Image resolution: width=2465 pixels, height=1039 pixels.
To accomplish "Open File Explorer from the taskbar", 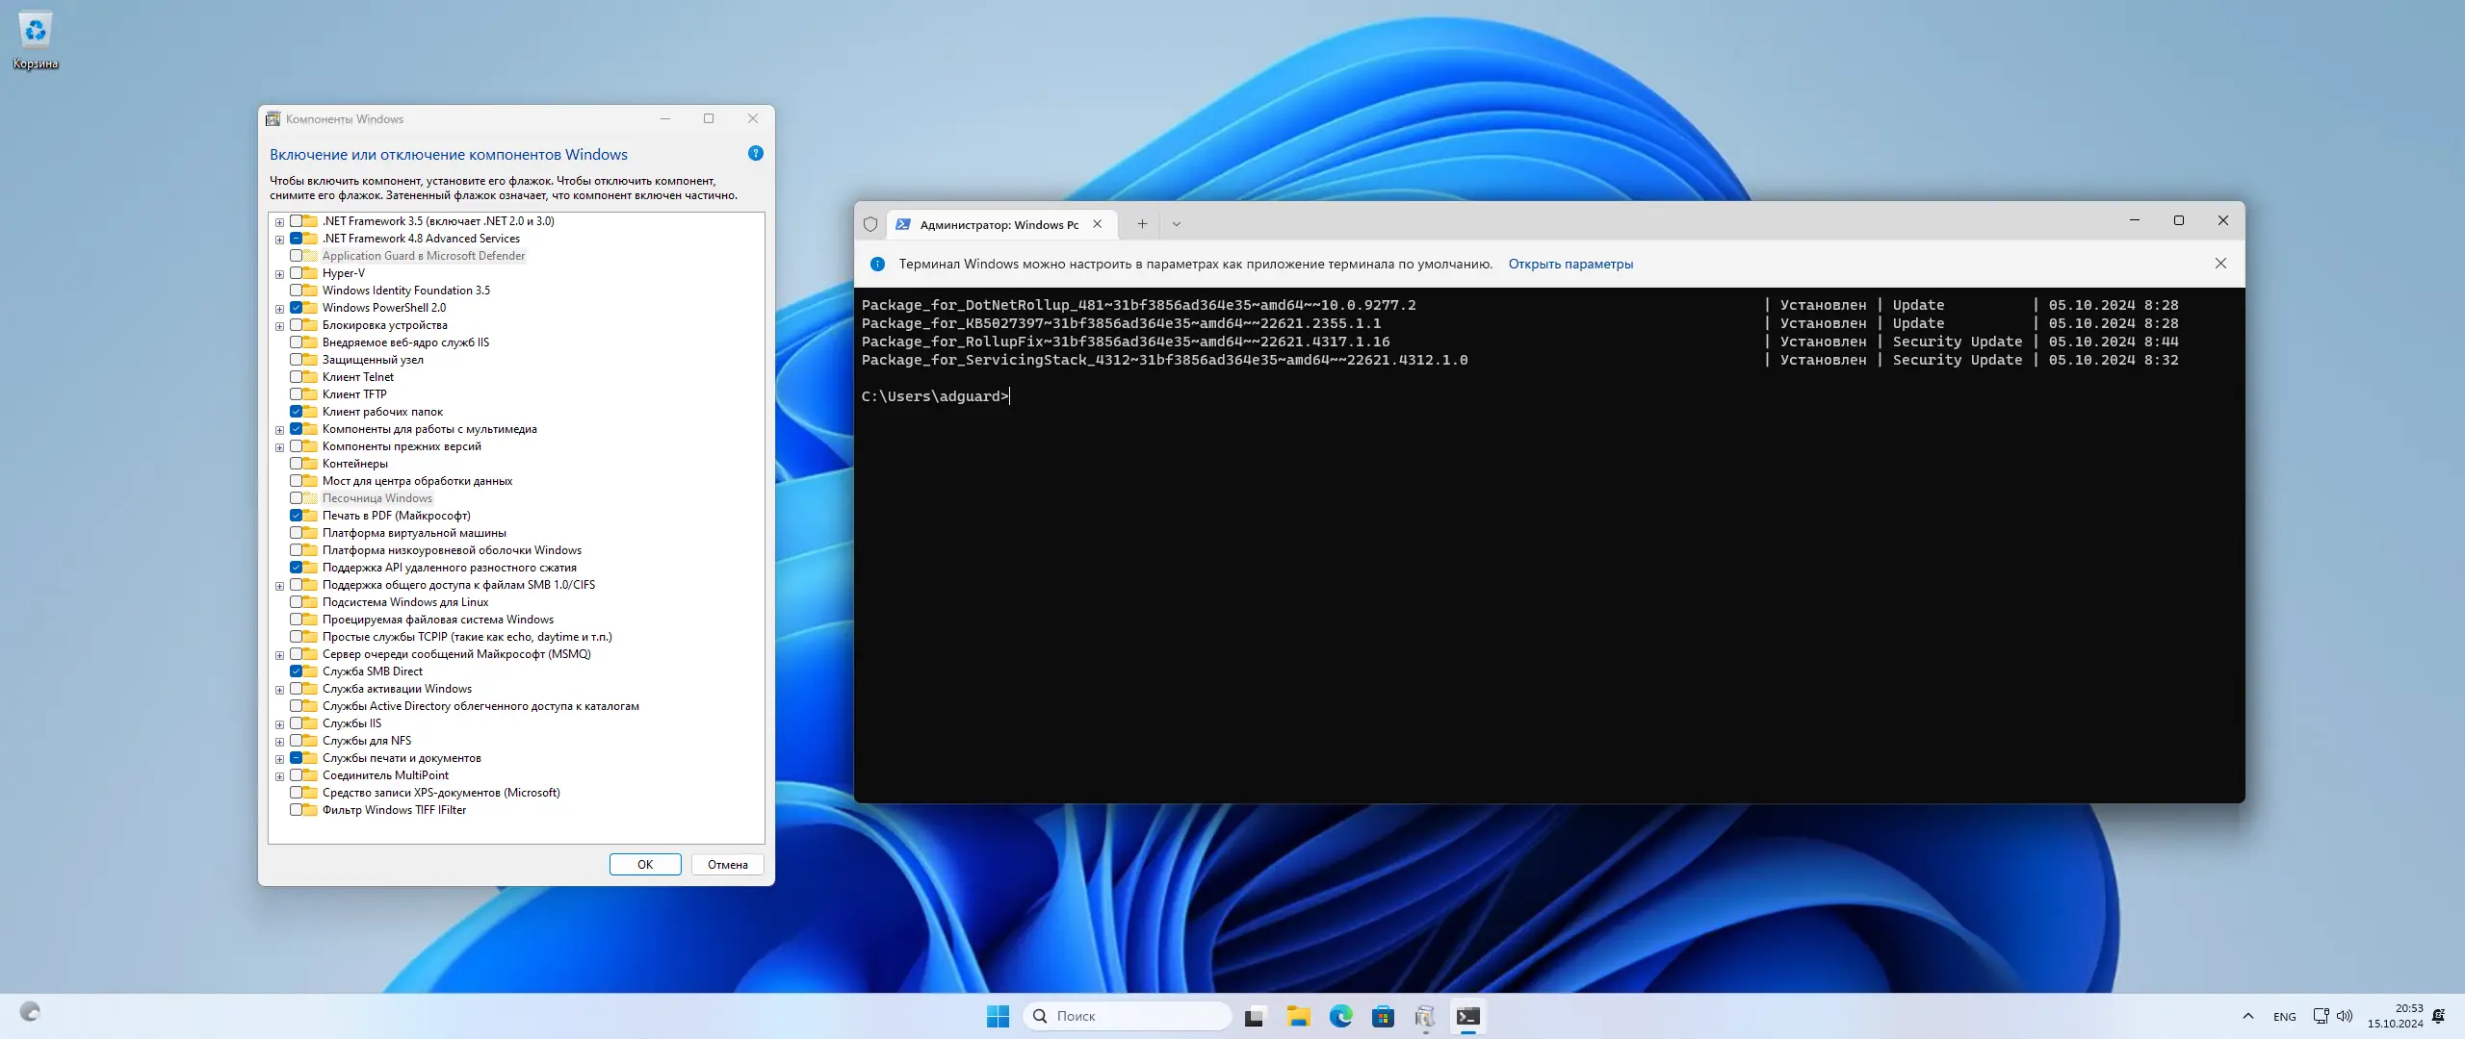I will coord(1298,1016).
